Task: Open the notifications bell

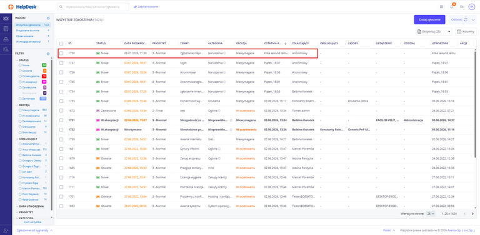Action: [x=451, y=7]
